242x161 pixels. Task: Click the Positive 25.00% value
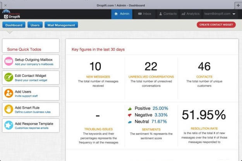pos(160,108)
